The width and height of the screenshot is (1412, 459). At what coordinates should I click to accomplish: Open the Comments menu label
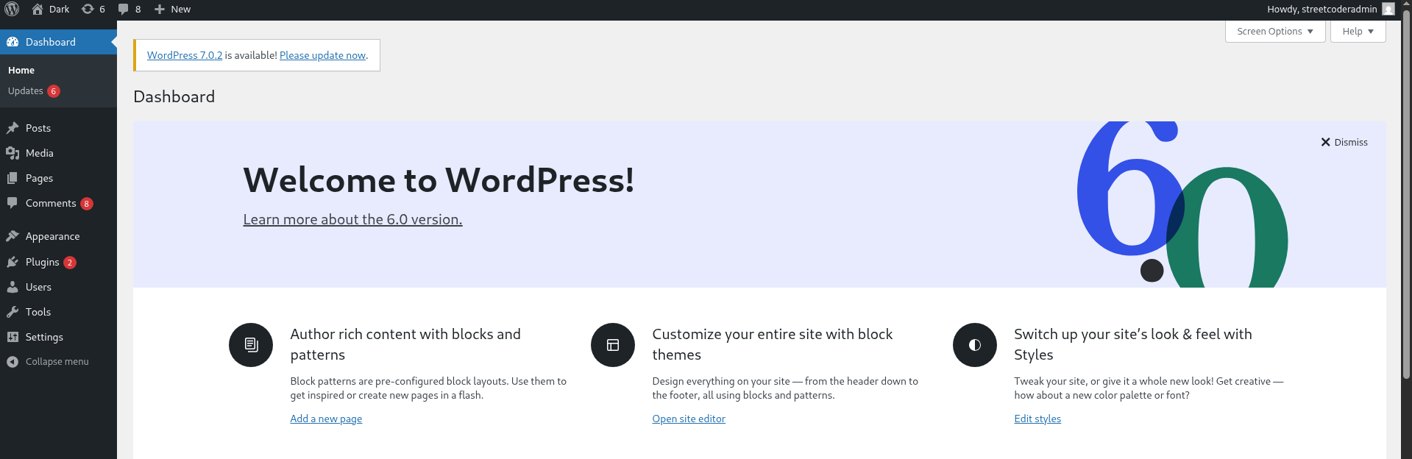51,203
